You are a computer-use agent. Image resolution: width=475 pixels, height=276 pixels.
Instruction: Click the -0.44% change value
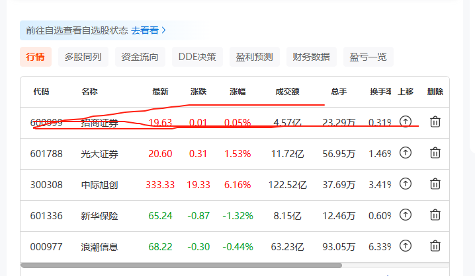coord(237,247)
